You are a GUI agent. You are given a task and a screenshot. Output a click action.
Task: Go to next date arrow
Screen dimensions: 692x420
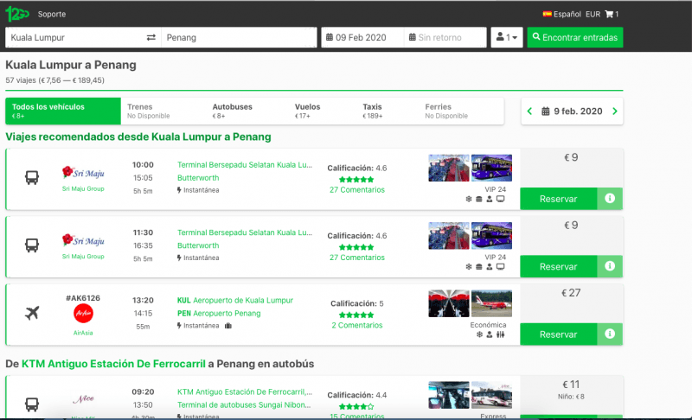[615, 111]
